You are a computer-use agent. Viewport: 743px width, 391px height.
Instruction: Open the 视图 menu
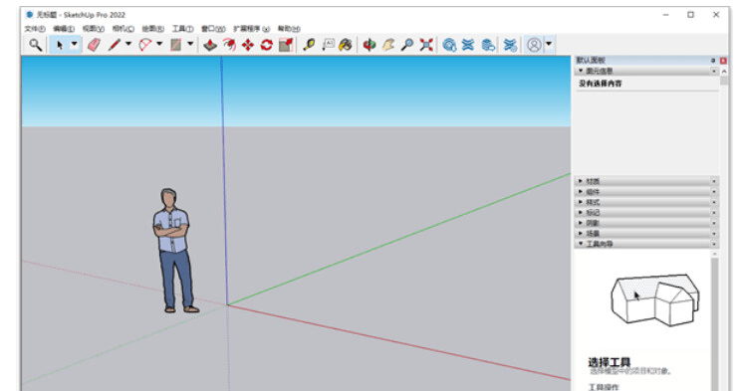(93, 29)
